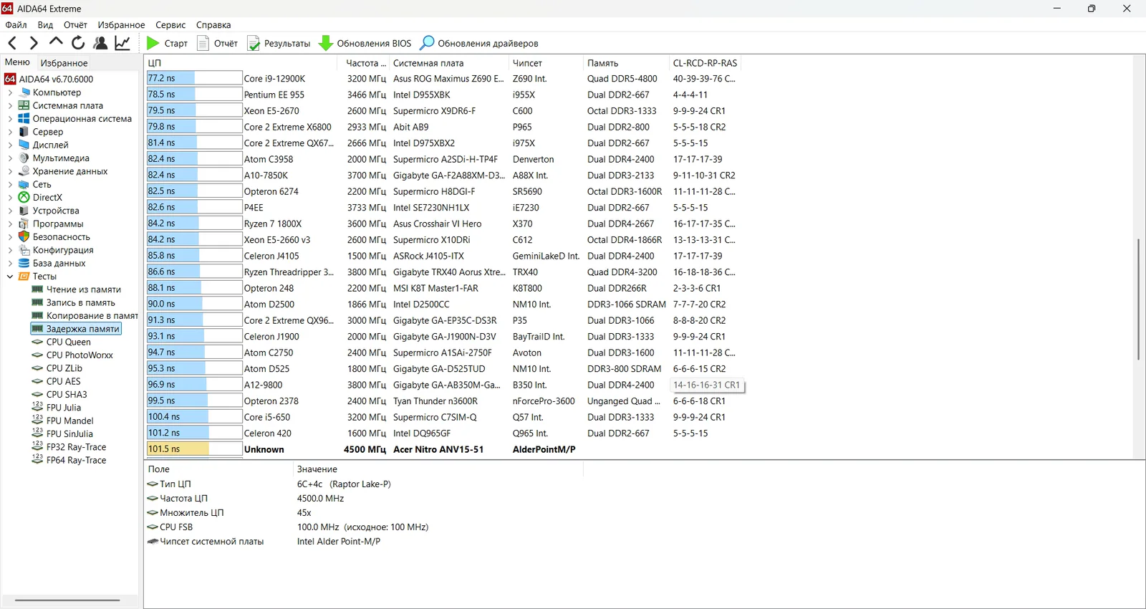The image size is (1146, 609).
Task: Open the Сервис menu
Action: click(x=170, y=24)
